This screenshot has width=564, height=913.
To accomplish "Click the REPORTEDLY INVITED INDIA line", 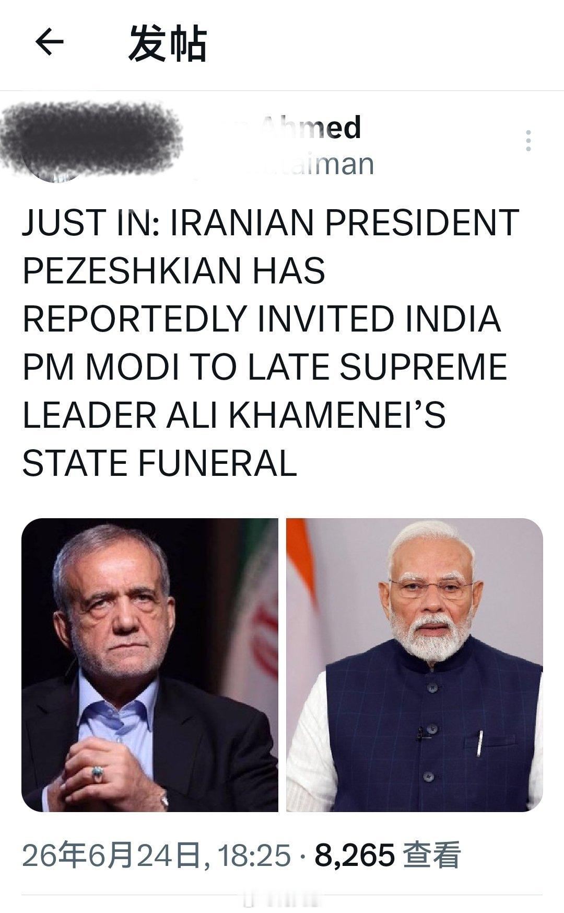I will click(x=262, y=318).
